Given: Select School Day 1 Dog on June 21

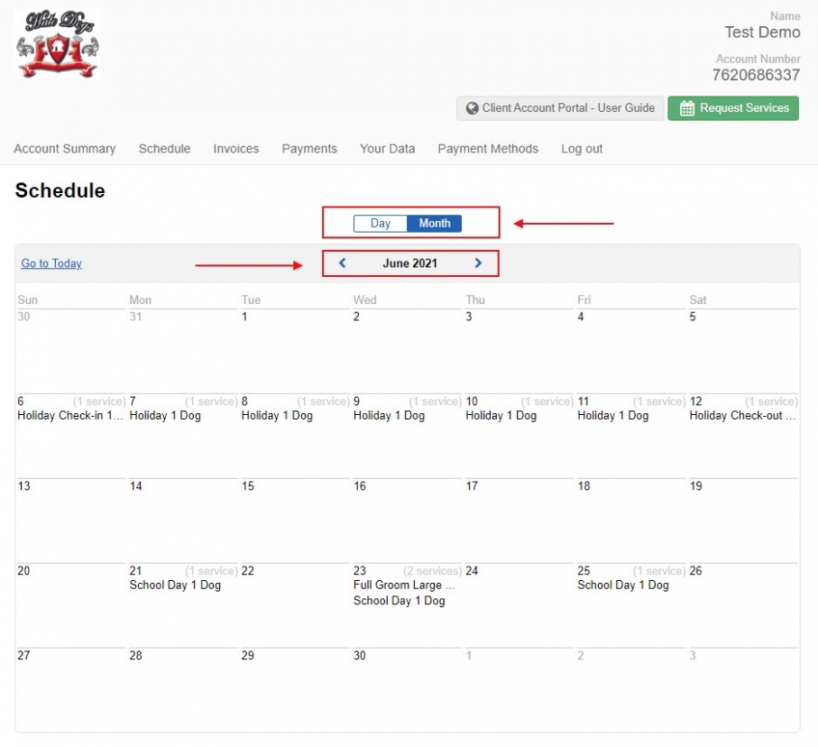Looking at the screenshot, I should click(175, 586).
